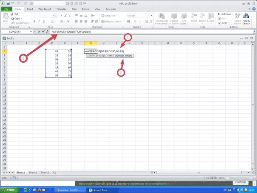
Task: Click the Insert cells icon
Action: click(194, 16)
